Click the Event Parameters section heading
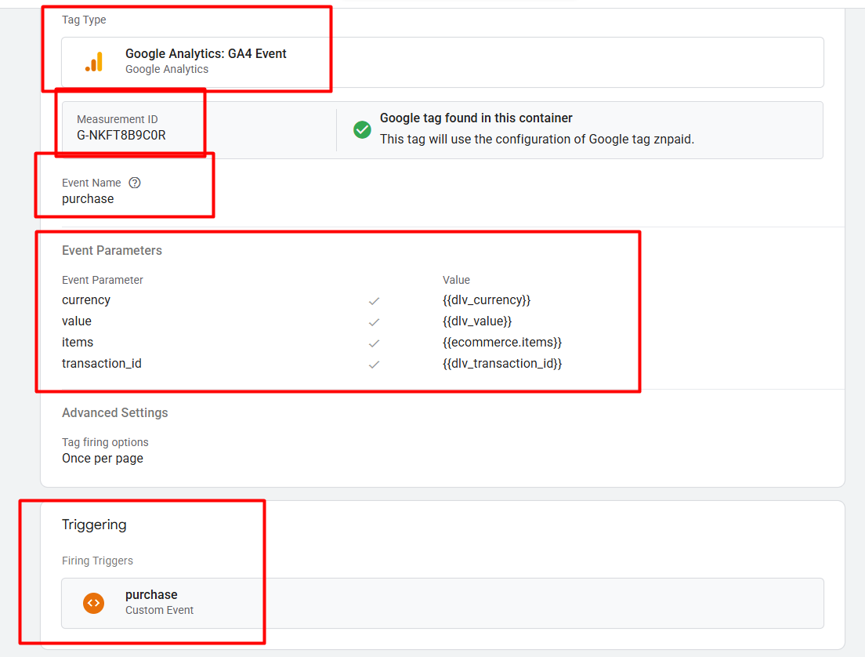Viewport: 865px width, 657px height. tap(112, 251)
